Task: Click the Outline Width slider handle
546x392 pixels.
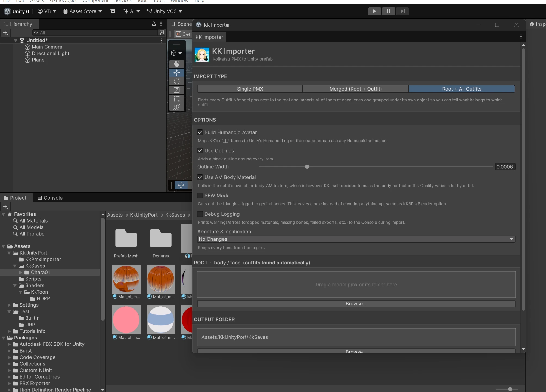Action: click(x=307, y=167)
